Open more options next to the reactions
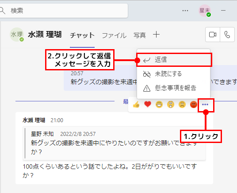 click(205, 104)
